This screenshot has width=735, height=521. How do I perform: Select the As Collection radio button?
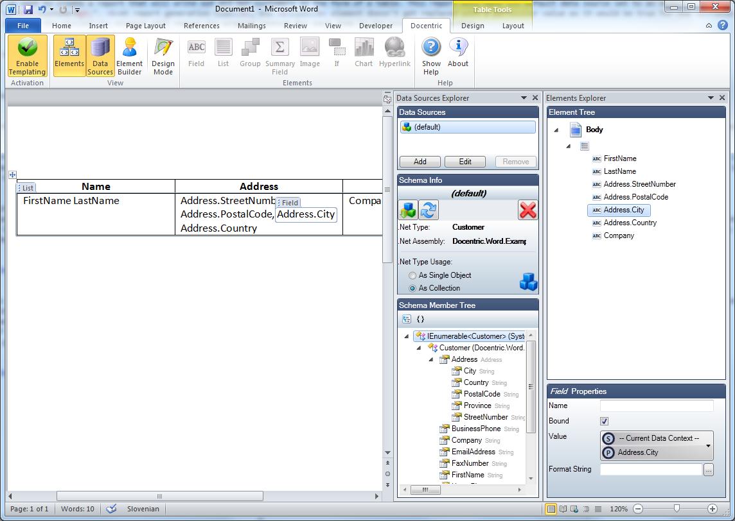point(412,288)
